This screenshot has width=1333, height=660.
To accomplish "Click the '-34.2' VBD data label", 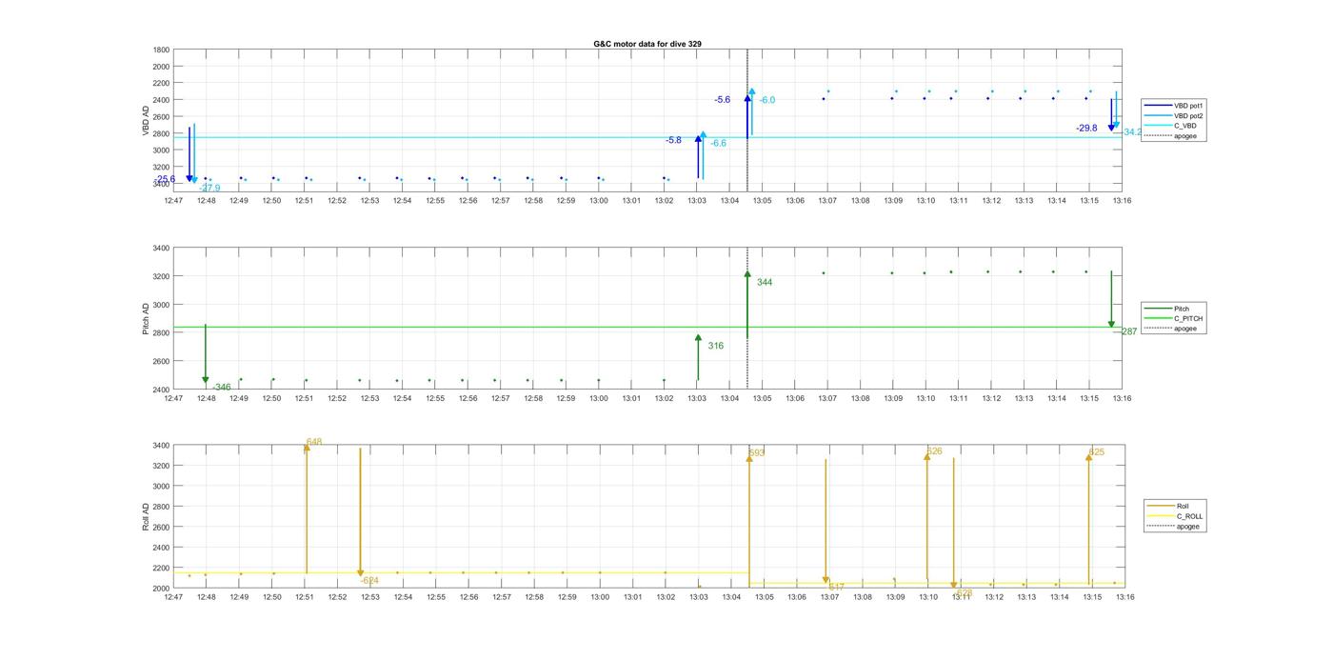I will [x=1131, y=132].
